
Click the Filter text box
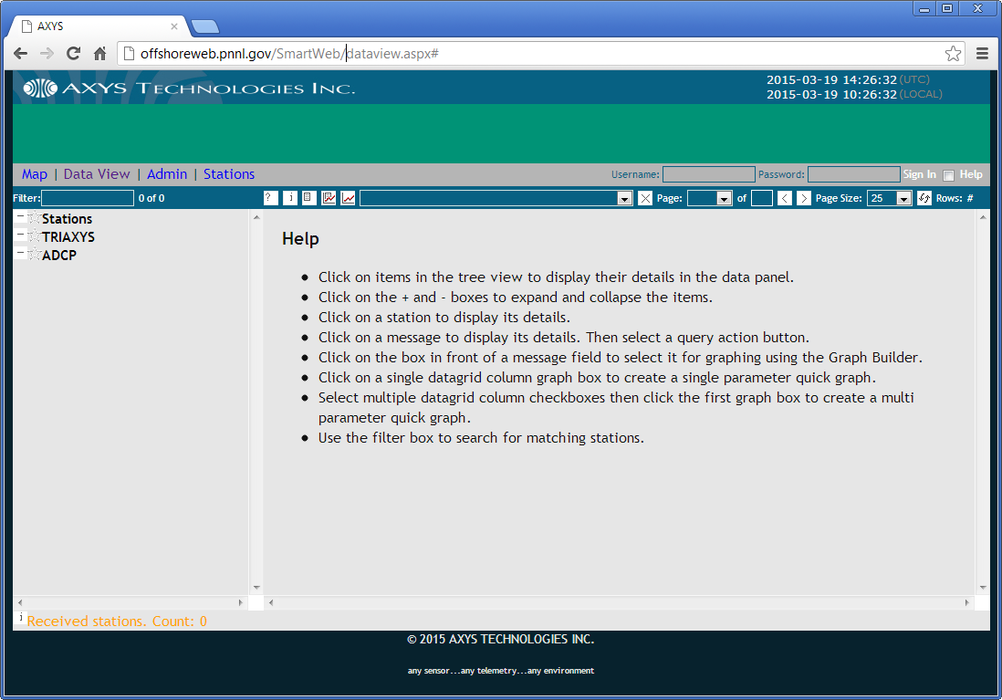tap(88, 198)
